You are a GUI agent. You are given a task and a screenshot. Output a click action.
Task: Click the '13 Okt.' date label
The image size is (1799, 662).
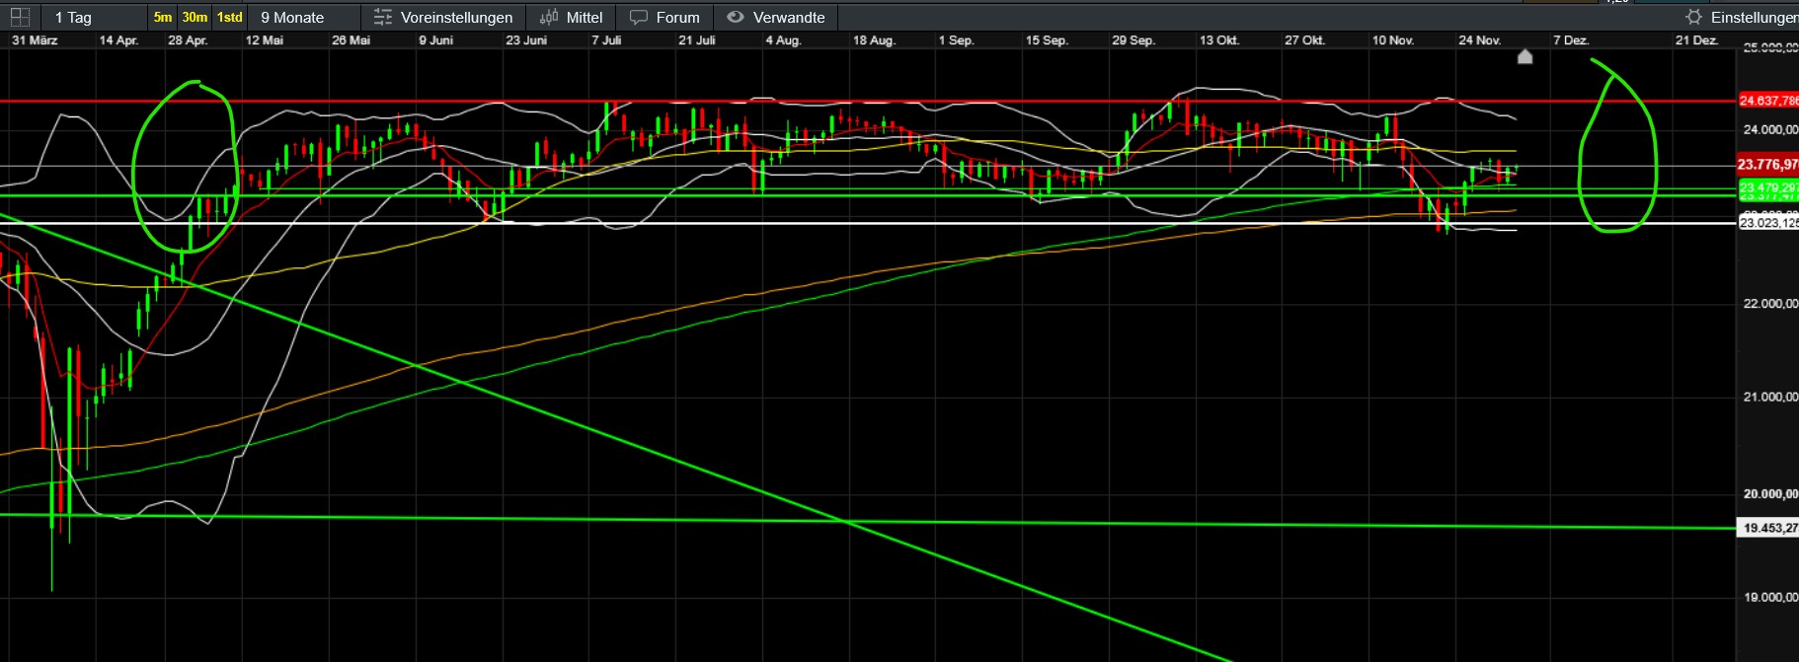pyautogui.click(x=1219, y=40)
